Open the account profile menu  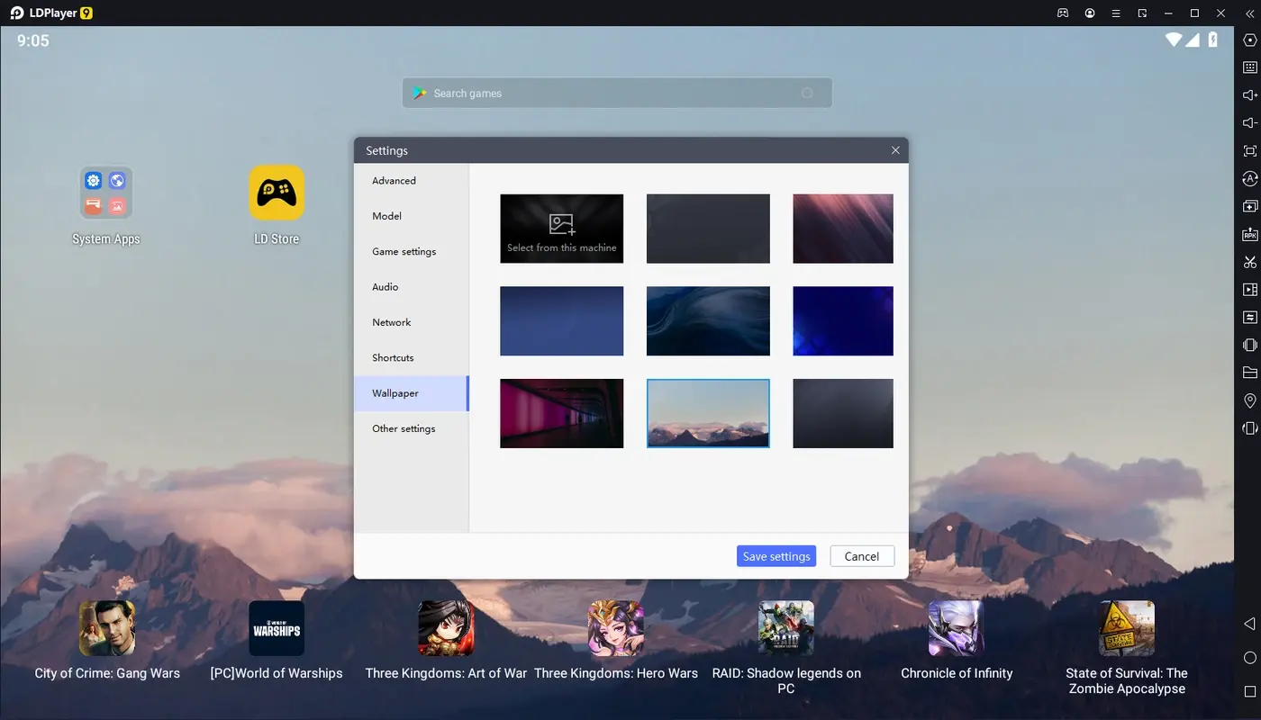[x=1089, y=13]
